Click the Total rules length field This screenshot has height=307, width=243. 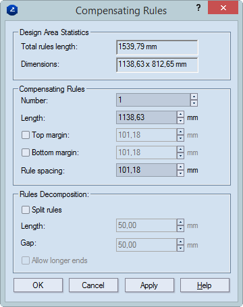157,47
